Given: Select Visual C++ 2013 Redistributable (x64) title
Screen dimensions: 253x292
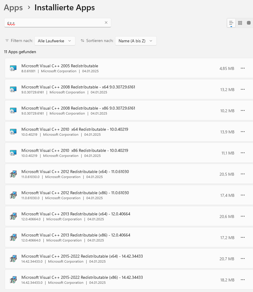Looking at the screenshot, I should (76, 214).
